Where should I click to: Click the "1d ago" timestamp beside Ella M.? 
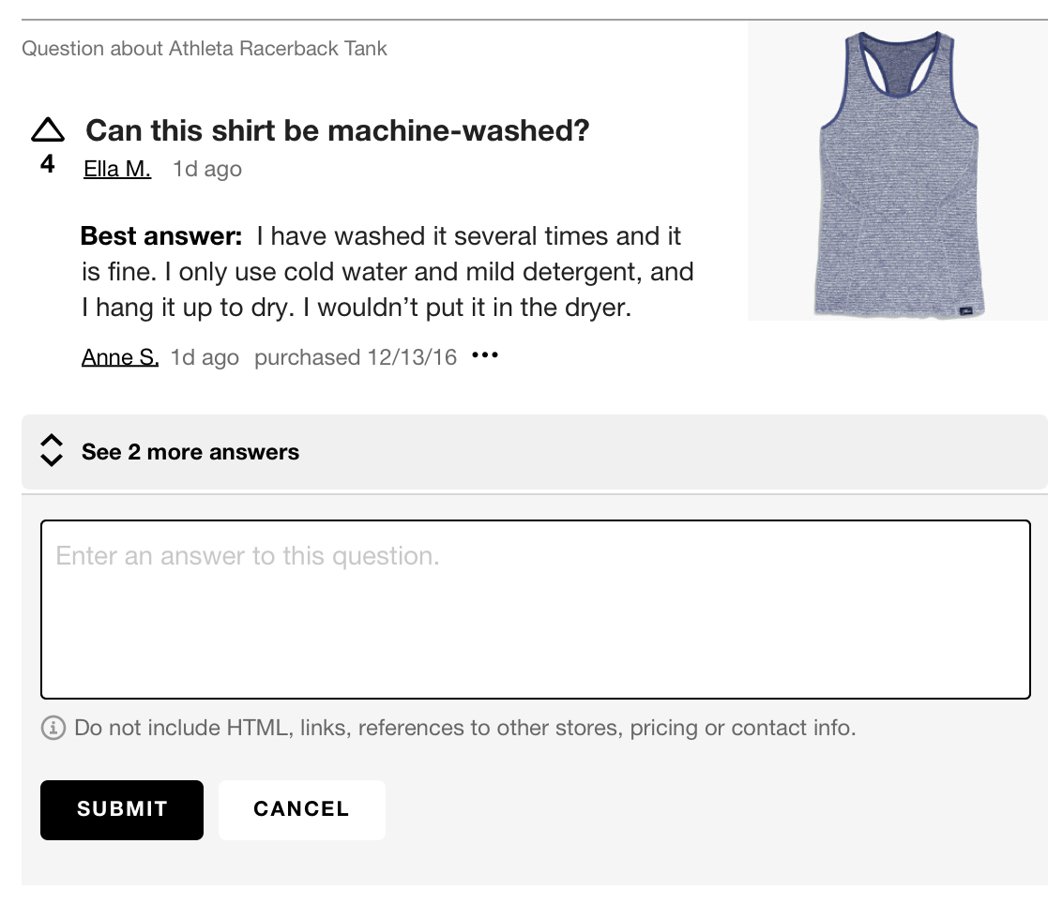point(207,169)
